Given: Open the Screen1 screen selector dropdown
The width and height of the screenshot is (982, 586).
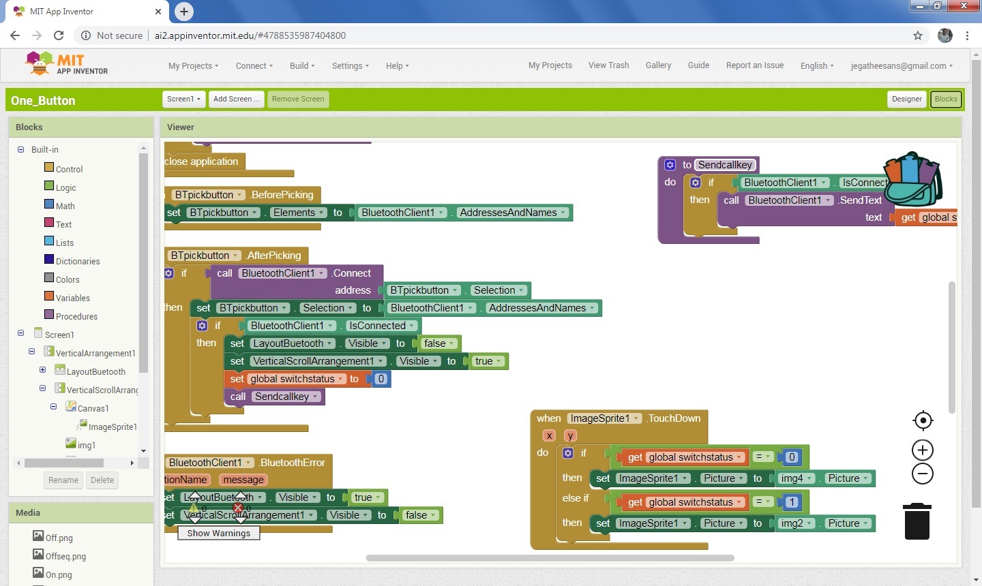Looking at the screenshot, I should click(183, 99).
